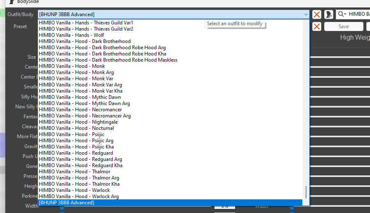Select HIMBO Vanilla - Hands - Thieves Guild Var1
The image size is (370, 213).
170,23
